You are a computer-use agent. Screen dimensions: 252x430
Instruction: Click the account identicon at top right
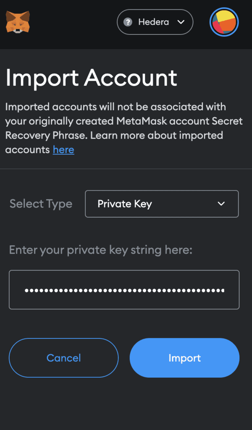pos(224,22)
